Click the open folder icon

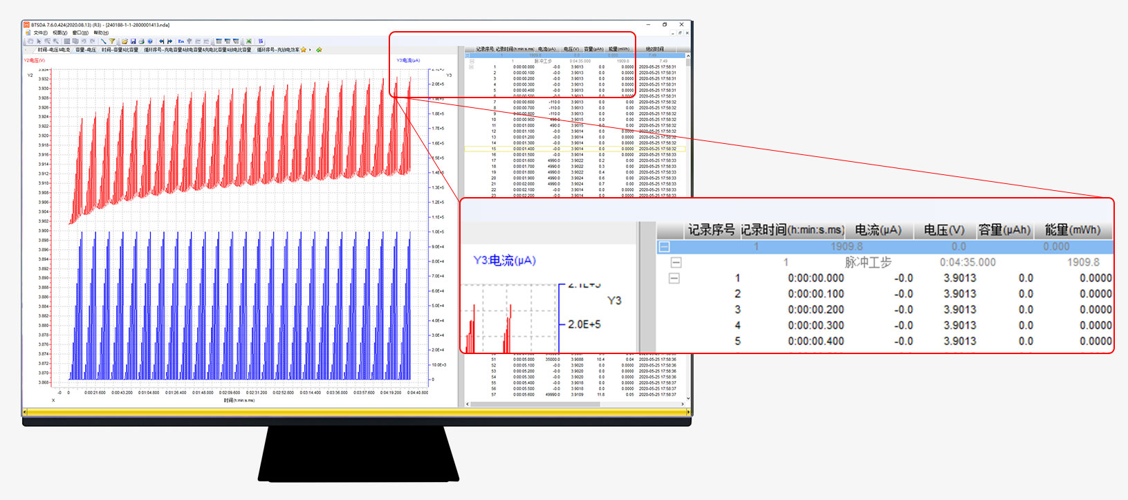[x=124, y=41]
